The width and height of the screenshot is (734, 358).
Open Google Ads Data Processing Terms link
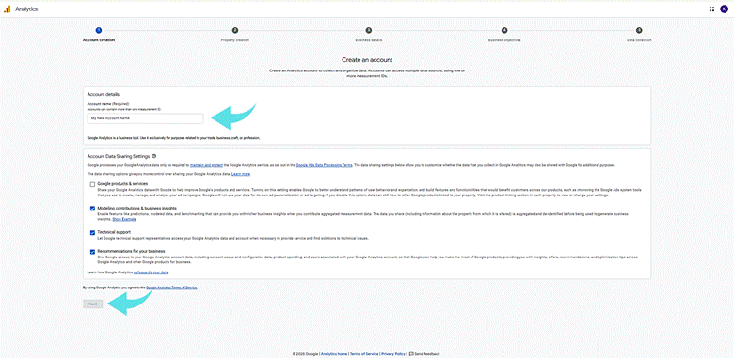pyautogui.click(x=325, y=165)
